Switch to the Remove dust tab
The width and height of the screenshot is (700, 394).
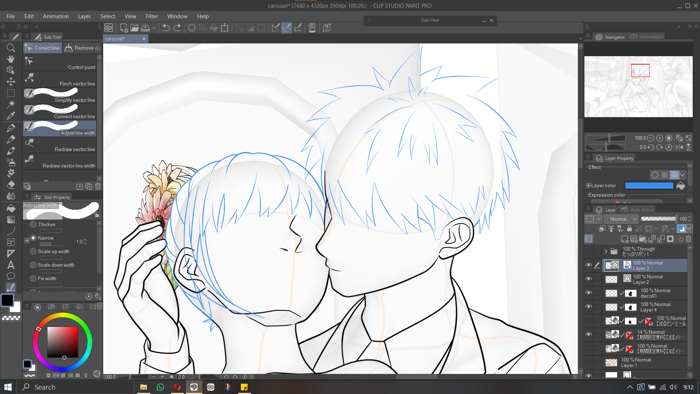click(82, 48)
